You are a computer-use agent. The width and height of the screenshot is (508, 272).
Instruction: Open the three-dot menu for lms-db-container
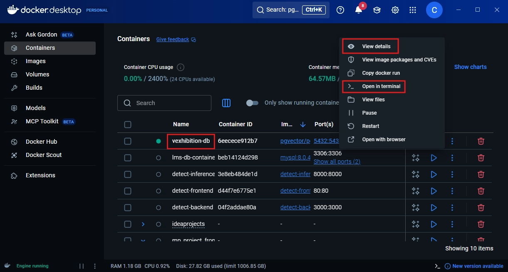pos(452,158)
